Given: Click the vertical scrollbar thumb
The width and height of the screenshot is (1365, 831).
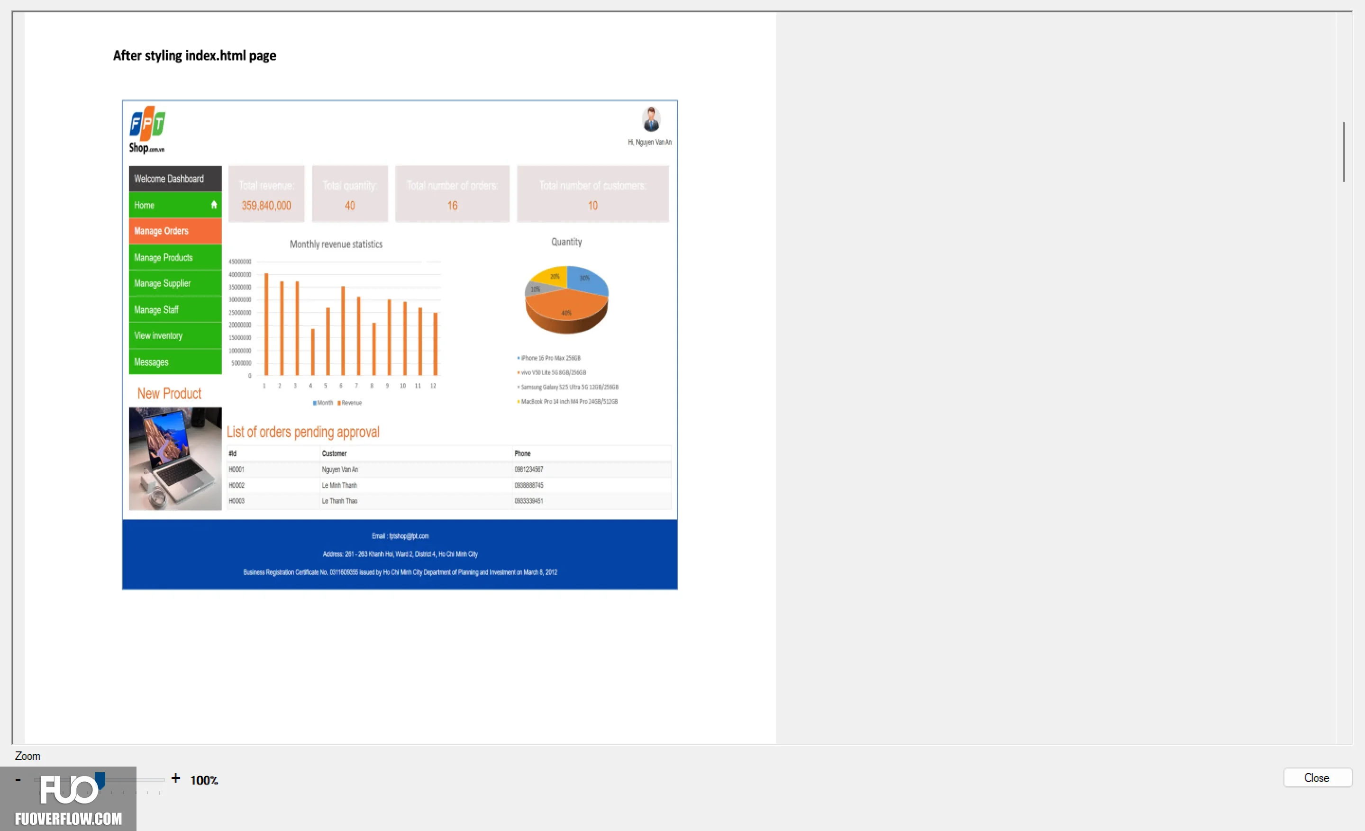Looking at the screenshot, I should tap(1344, 152).
